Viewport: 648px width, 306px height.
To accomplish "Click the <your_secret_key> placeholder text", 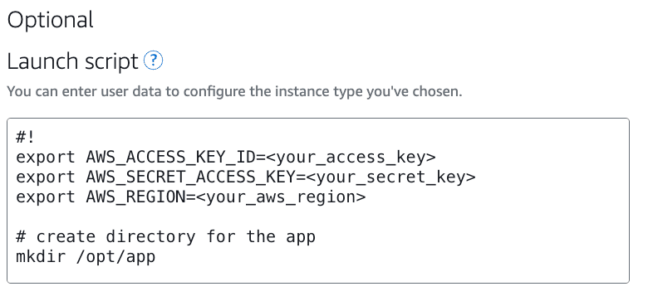I will pyautogui.click(x=391, y=177).
